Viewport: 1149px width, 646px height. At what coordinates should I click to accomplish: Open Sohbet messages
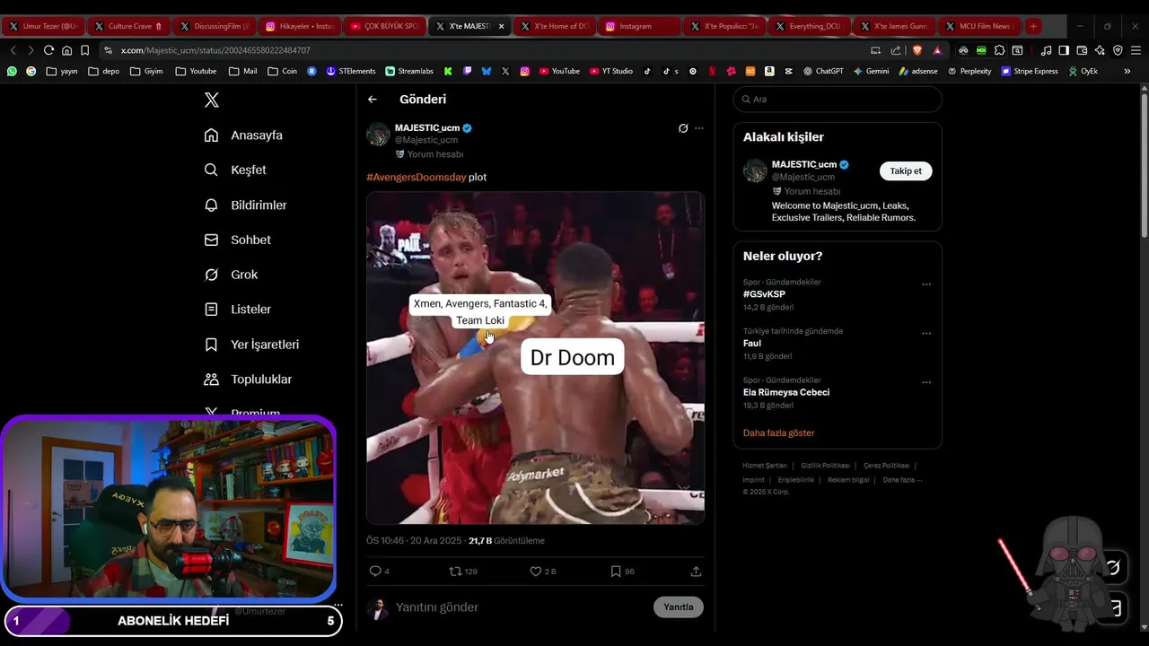[237, 240]
